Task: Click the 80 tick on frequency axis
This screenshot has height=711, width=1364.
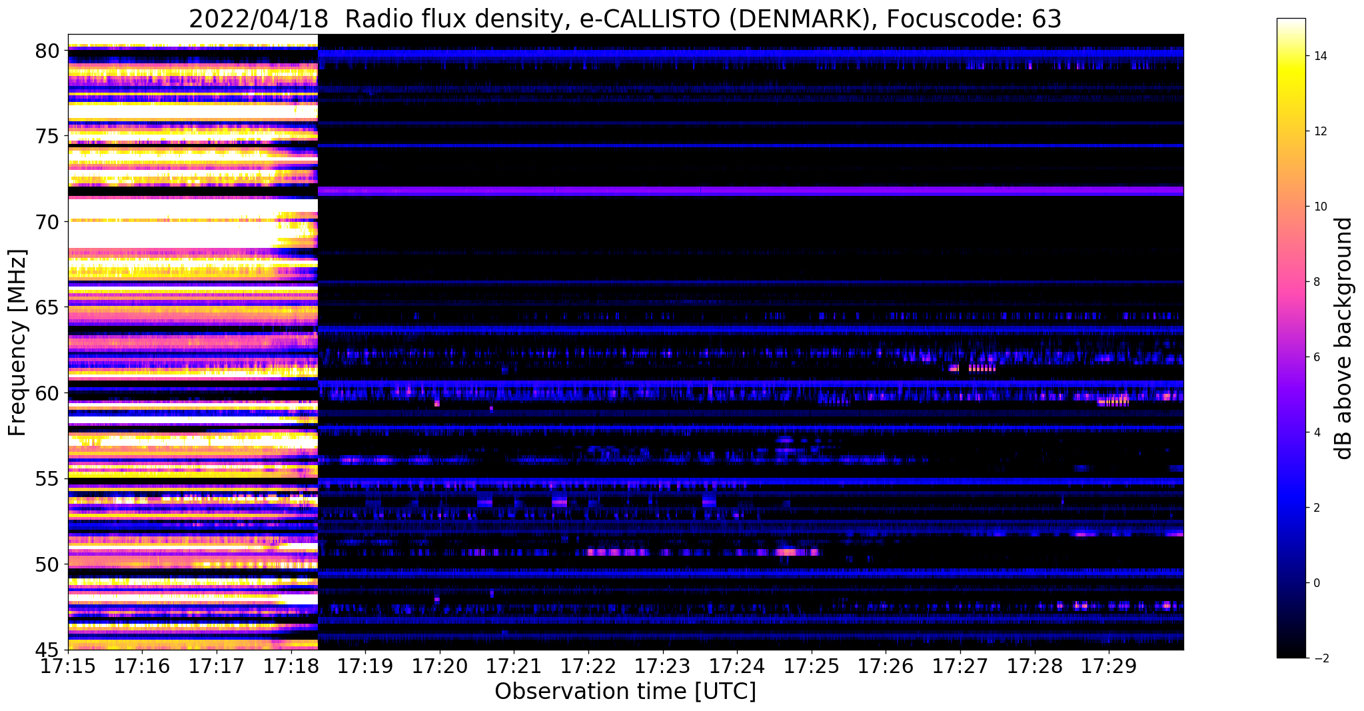Action: coord(47,51)
